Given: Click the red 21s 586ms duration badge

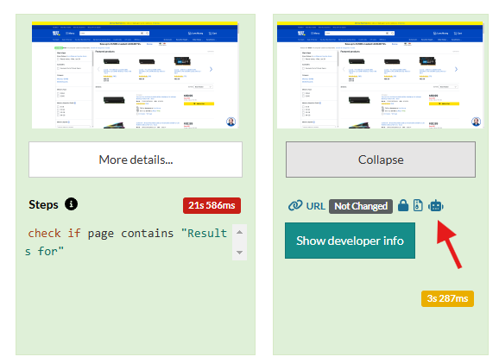Looking at the screenshot, I should [212, 206].
